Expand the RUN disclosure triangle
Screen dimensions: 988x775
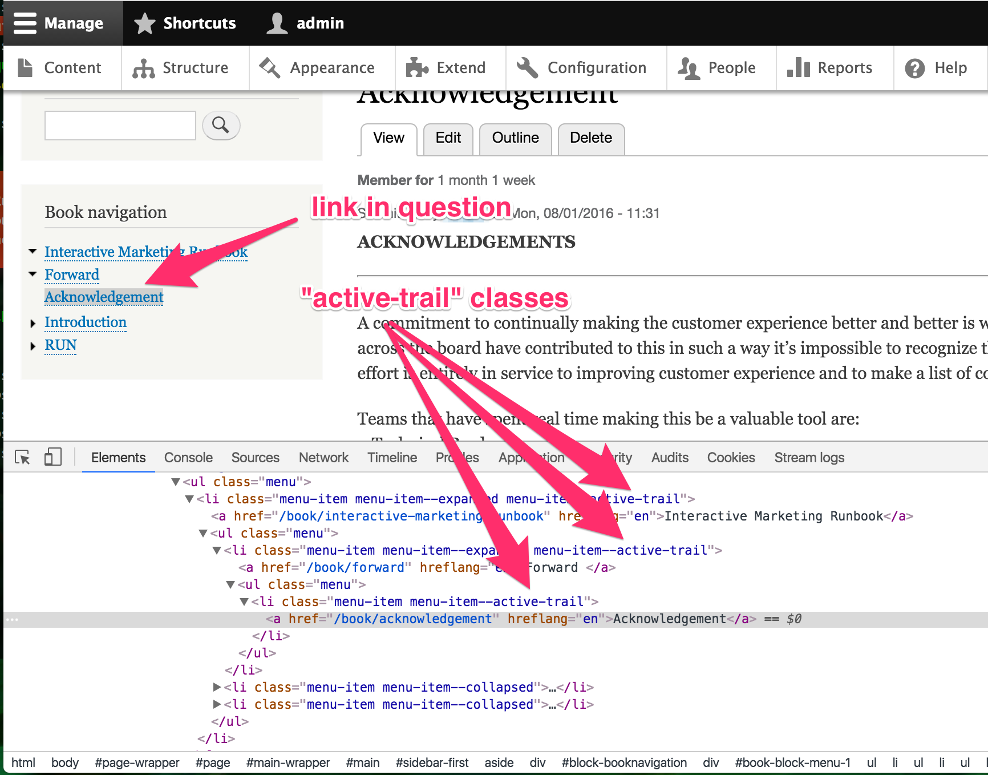(x=33, y=345)
